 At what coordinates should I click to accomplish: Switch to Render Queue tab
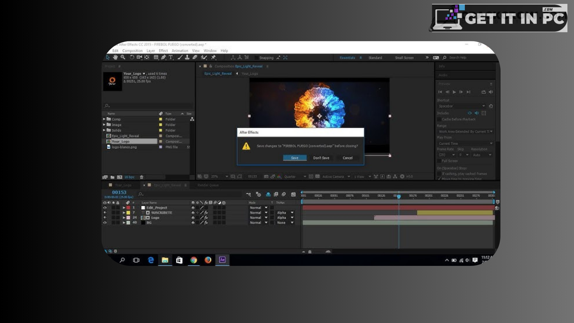click(x=208, y=185)
